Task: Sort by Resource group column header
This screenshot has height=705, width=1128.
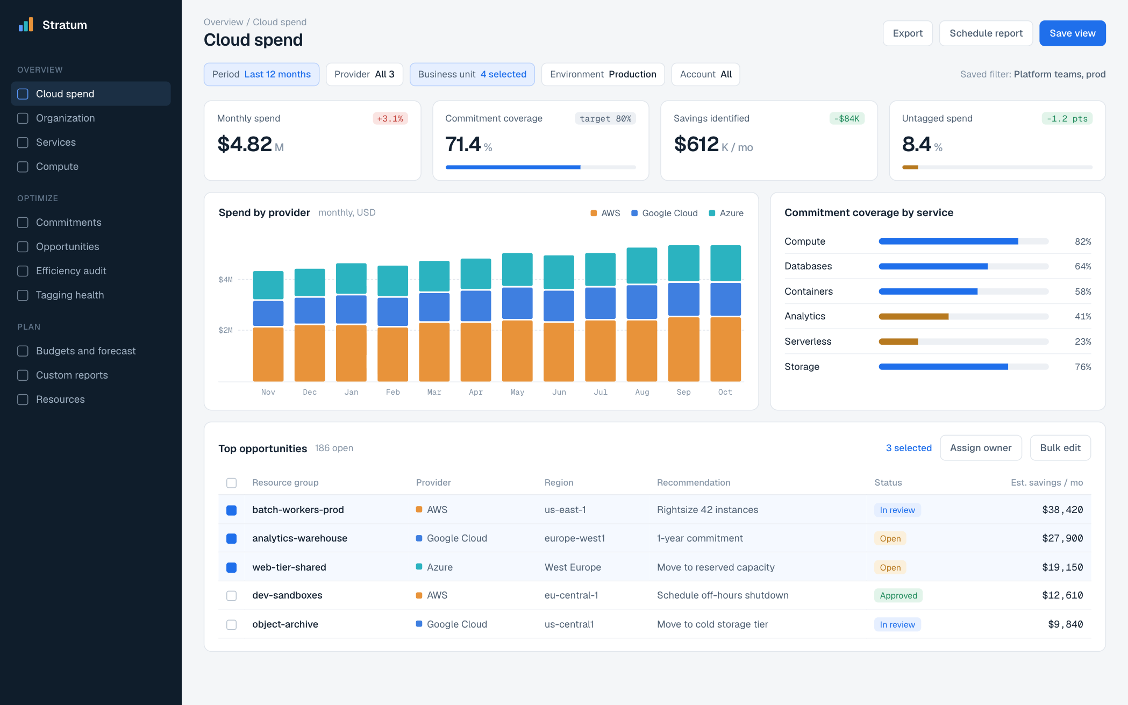Action: 285,482
